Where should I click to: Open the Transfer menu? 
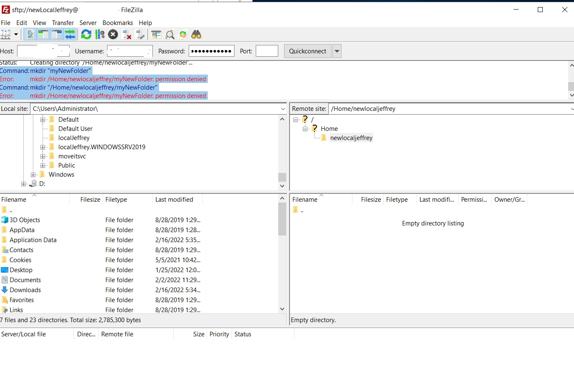point(63,23)
